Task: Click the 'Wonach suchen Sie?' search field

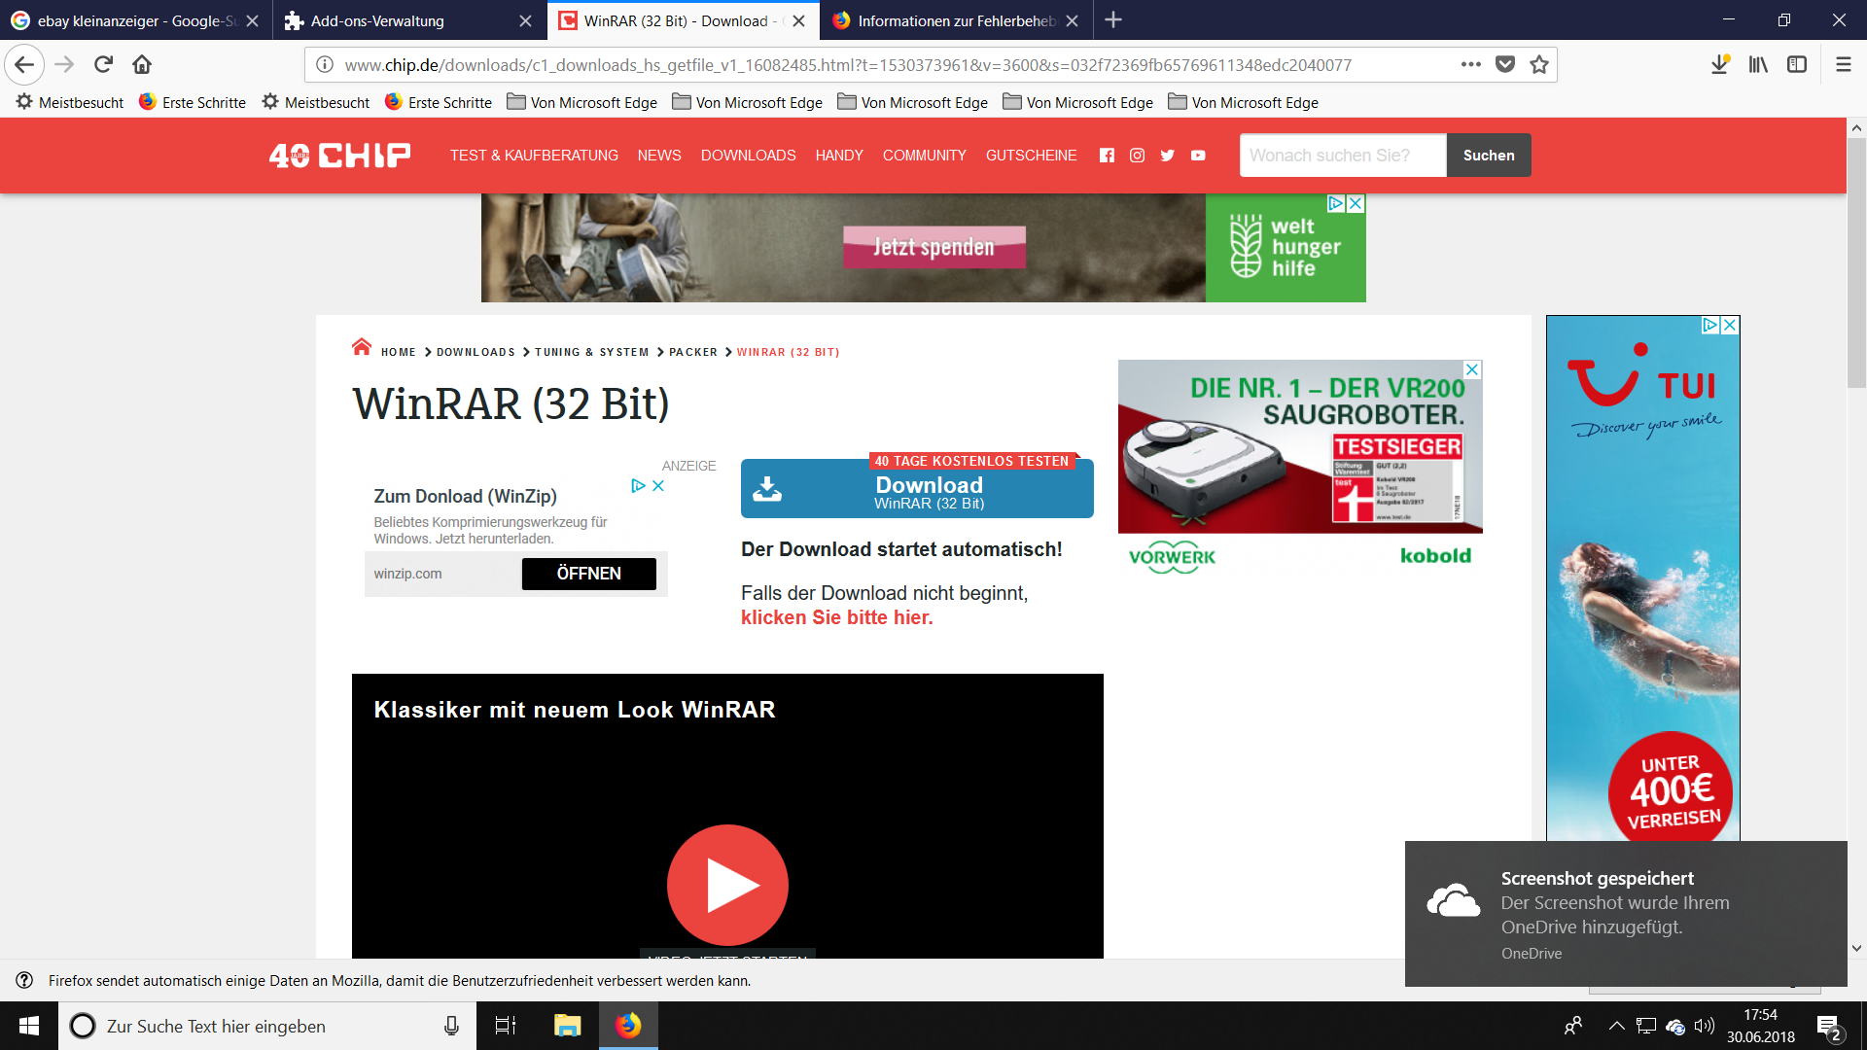Action: pyautogui.click(x=1342, y=156)
